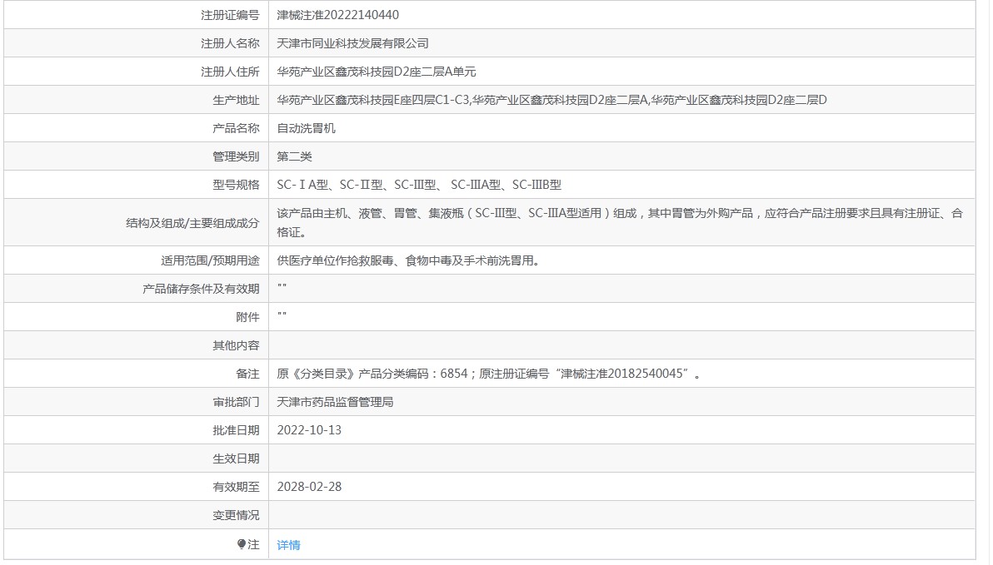Click the 注册人住所 label
The height and width of the screenshot is (565, 993).
[230, 72]
